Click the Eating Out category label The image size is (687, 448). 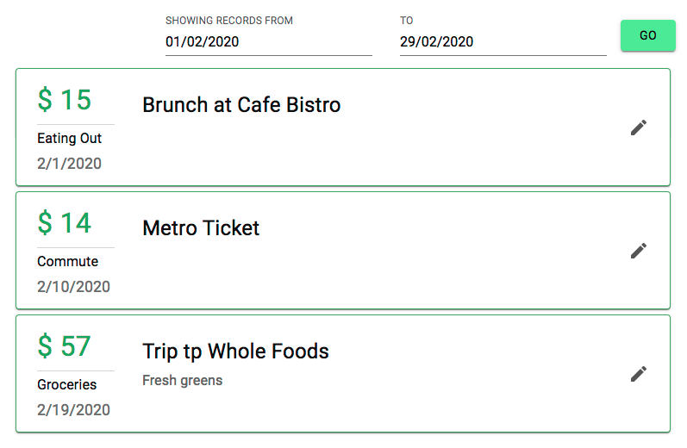(69, 139)
